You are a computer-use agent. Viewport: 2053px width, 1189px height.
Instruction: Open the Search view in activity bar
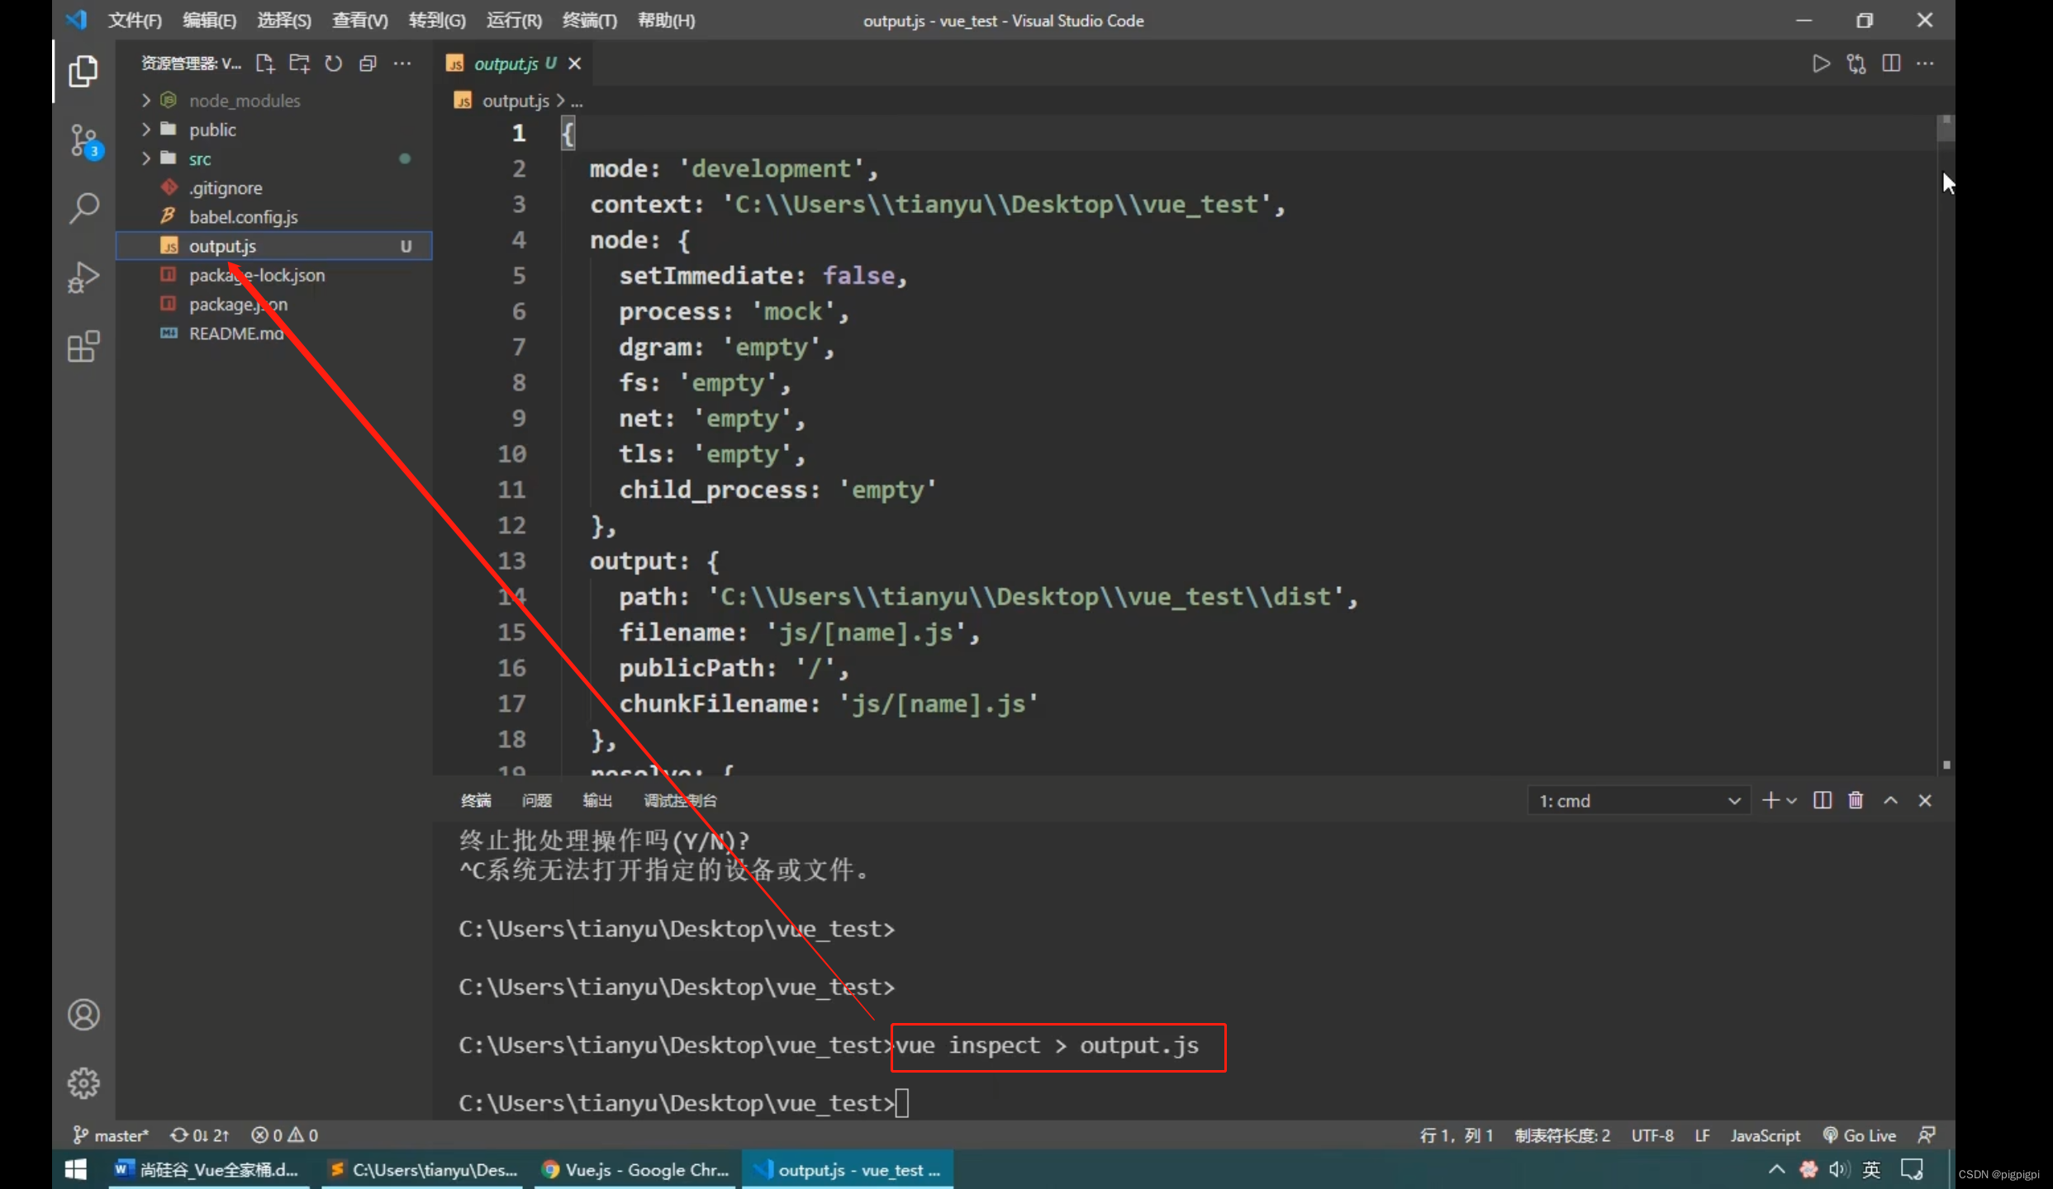click(x=83, y=208)
